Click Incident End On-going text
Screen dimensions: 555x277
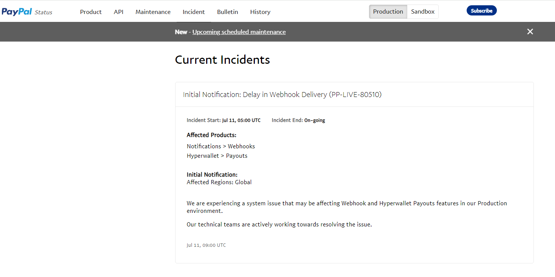[x=298, y=120]
